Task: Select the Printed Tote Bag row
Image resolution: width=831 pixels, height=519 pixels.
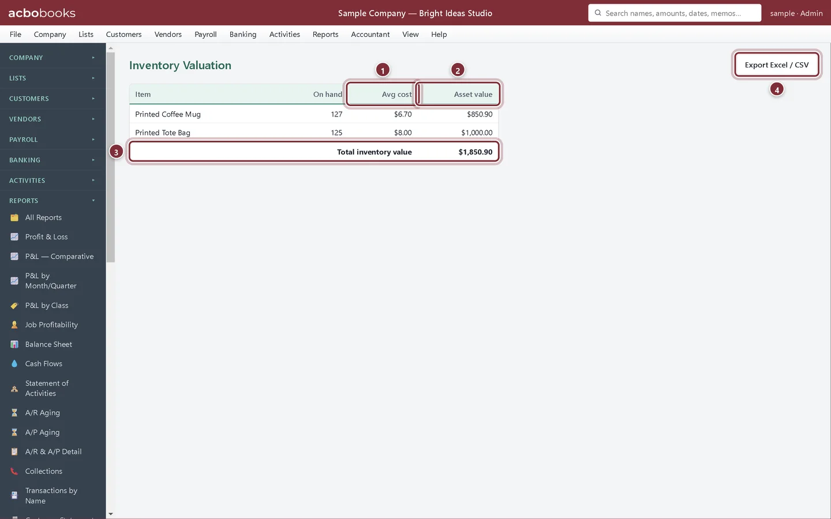Action: coord(314,133)
